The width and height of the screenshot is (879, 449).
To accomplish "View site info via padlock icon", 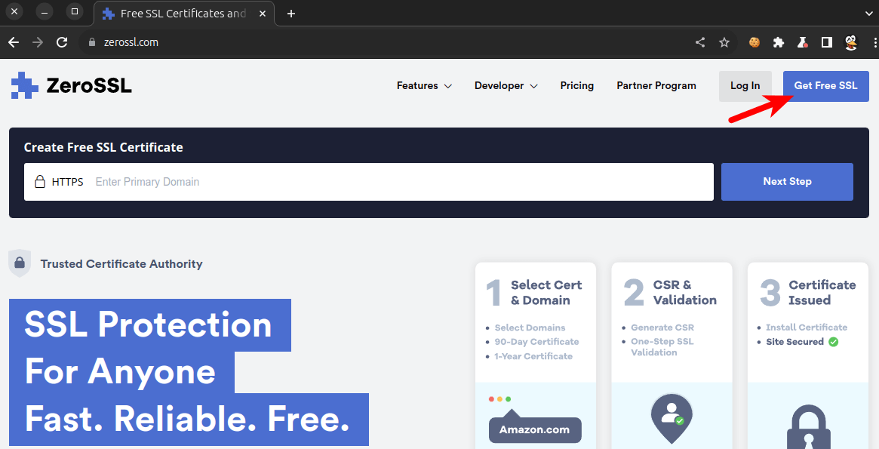I will [x=93, y=42].
